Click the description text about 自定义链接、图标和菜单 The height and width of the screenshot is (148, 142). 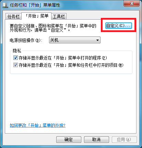(x=53, y=28)
